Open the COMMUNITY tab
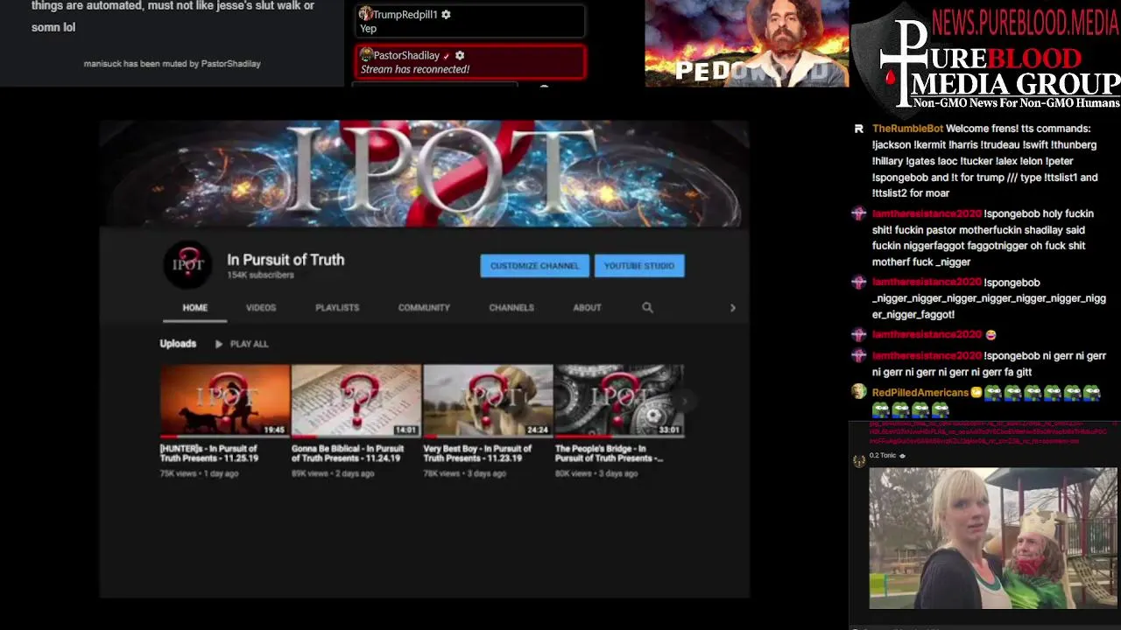1121x630 pixels. point(424,308)
